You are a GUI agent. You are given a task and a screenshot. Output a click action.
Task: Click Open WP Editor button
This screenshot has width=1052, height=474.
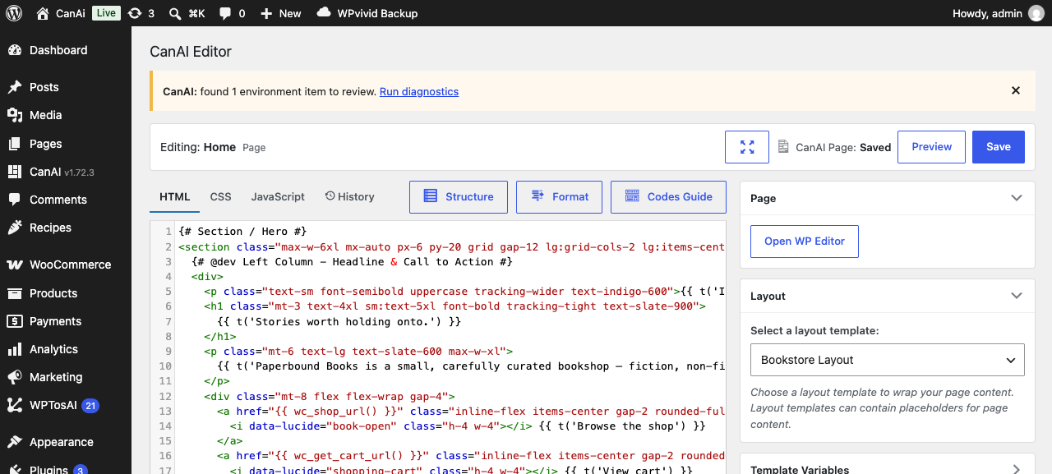(804, 242)
